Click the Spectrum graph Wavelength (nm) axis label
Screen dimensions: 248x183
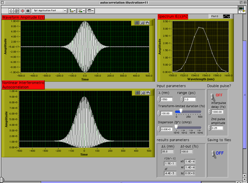pos(201,79)
